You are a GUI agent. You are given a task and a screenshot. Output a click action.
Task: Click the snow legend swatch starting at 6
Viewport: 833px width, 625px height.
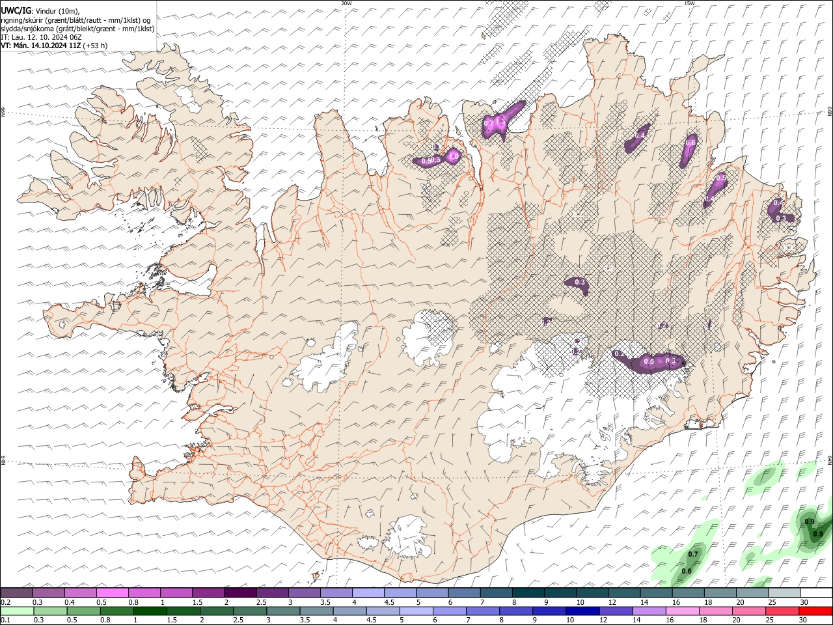pos(465,592)
